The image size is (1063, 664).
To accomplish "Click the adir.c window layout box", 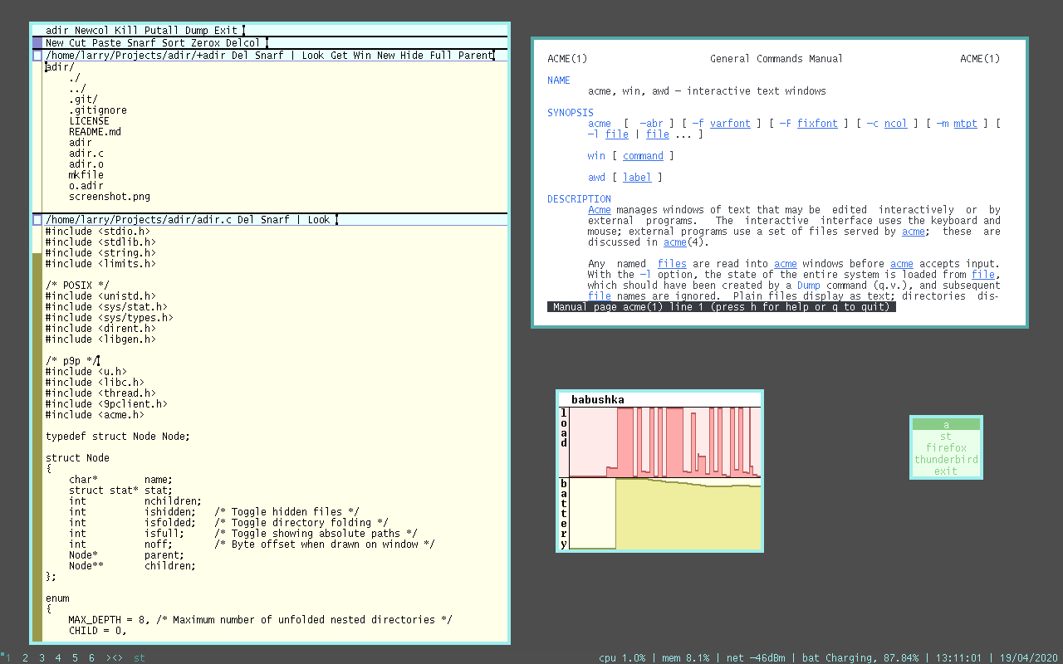I will [x=37, y=220].
